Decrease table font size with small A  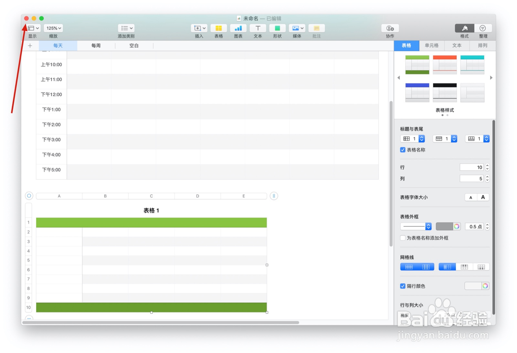tap(471, 197)
